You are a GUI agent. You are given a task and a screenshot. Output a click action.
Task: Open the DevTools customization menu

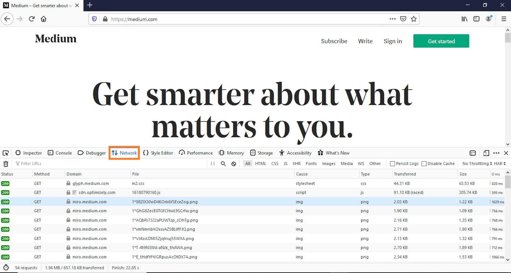[x=496, y=153]
